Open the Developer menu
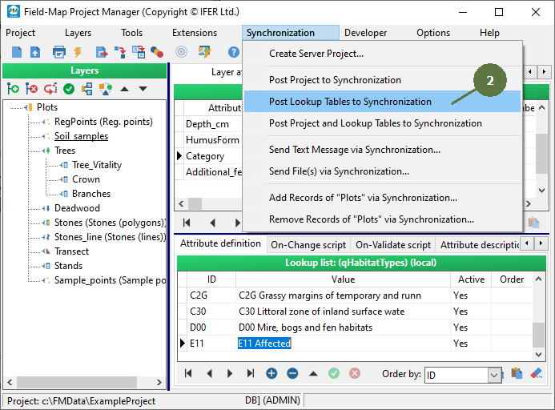 [366, 33]
